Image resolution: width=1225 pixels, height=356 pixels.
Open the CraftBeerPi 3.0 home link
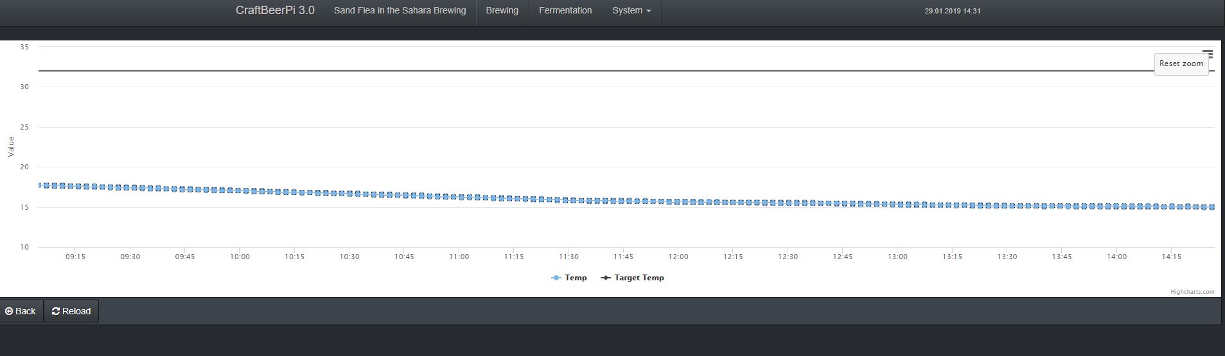(275, 11)
